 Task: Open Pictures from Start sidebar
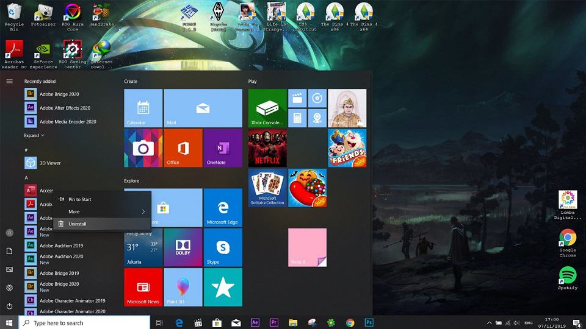click(x=10, y=269)
